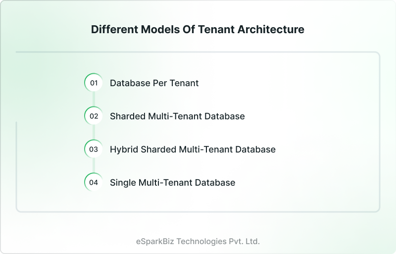
Task: Click the eSparkBiz name in the footer
Action: [156, 242]
